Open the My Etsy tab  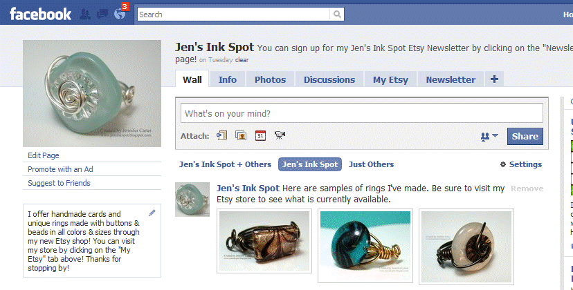pyautogui.click(x=390, y=79)
